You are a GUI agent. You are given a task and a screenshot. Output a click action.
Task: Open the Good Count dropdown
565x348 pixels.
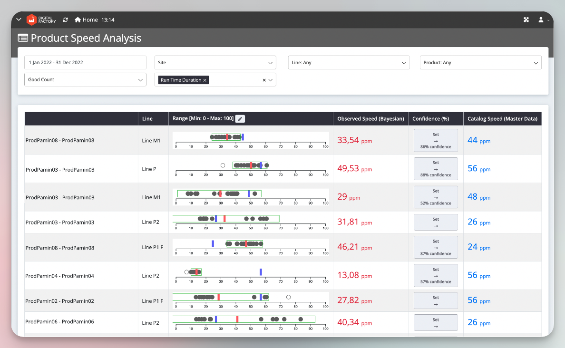click(85, 80)
